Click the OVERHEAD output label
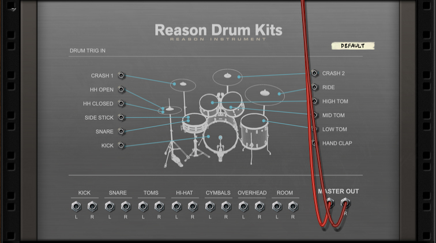 click(252, 193)
